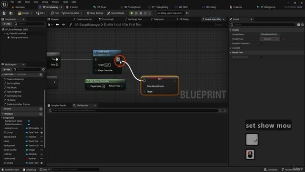The image size is (305, 172).
Task: Add a new function with plus icon
Action: tap(41, 75)
